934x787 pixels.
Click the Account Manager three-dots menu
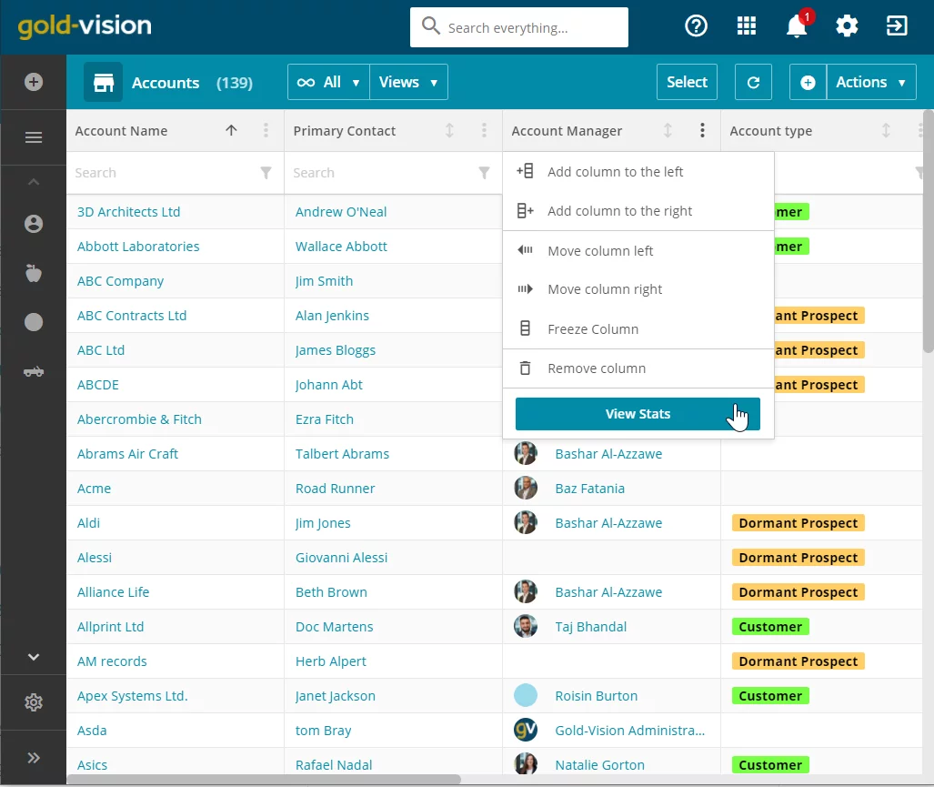pos(702,130)
